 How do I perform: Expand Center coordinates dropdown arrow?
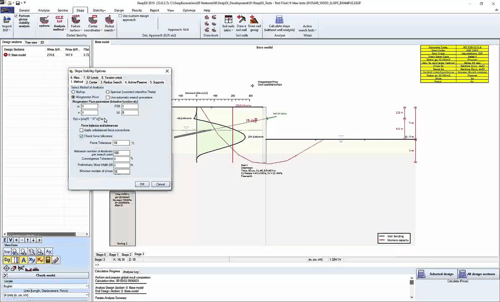point(102,30)
